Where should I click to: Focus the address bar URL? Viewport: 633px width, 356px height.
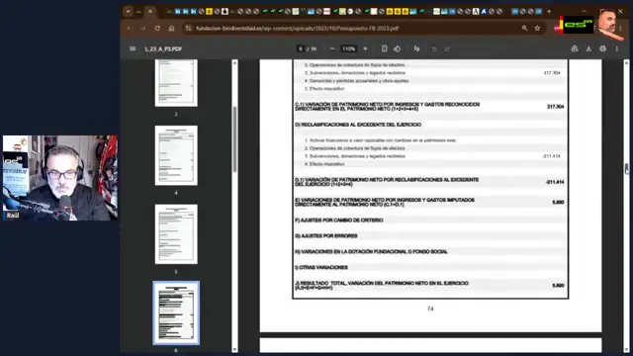pyautogui.click(x=297, y=29)
